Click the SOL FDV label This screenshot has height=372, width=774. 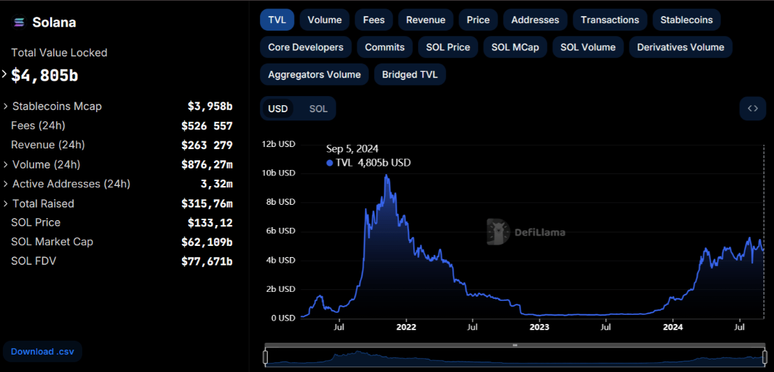tap(33, 261)
